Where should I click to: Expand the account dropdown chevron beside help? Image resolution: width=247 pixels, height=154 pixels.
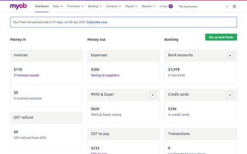click(227, 6)
